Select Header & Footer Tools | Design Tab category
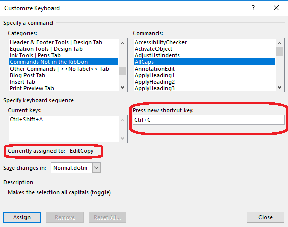Image resolution: width=288 pixels, height=227 pixels. tap(63, 42)
